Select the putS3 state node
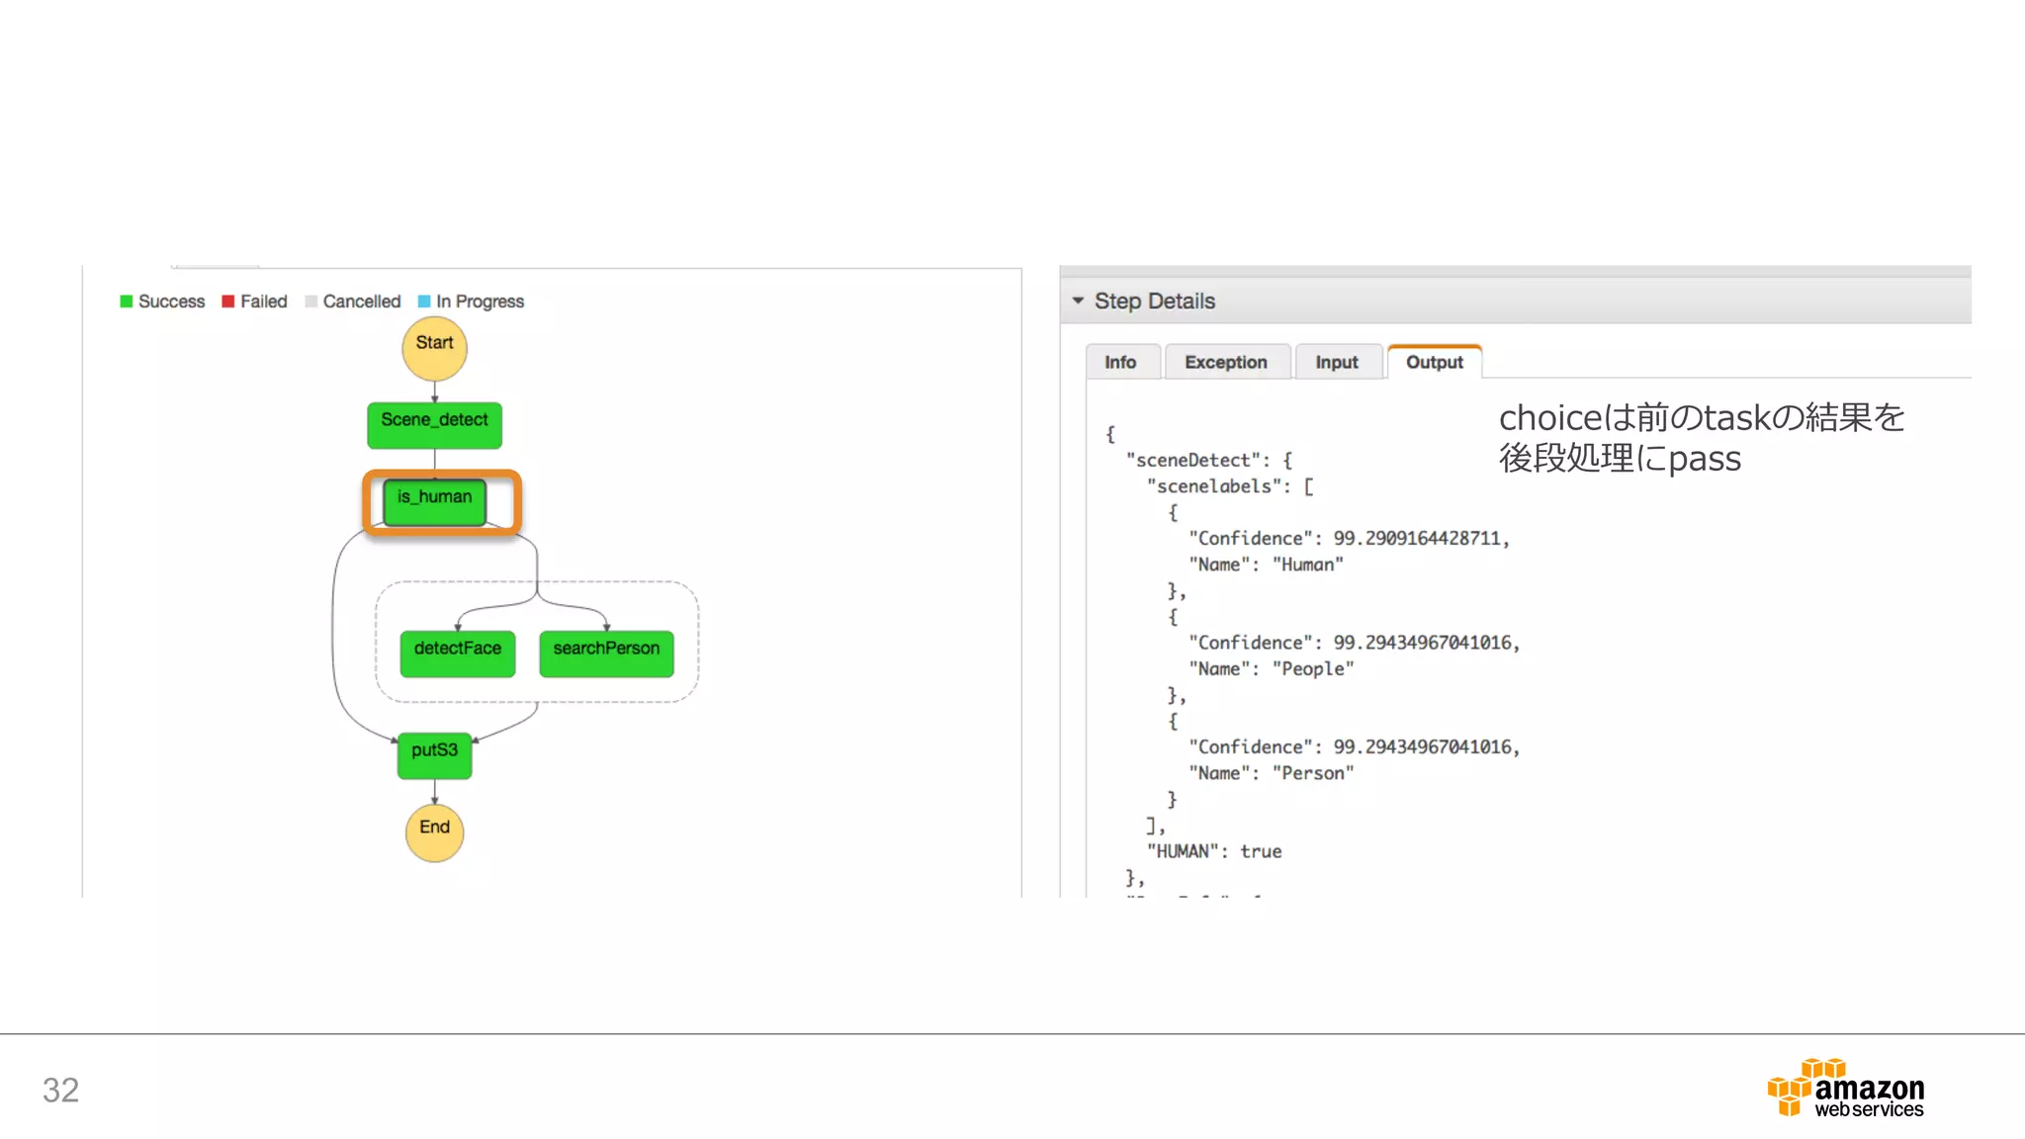 [434, 754]
